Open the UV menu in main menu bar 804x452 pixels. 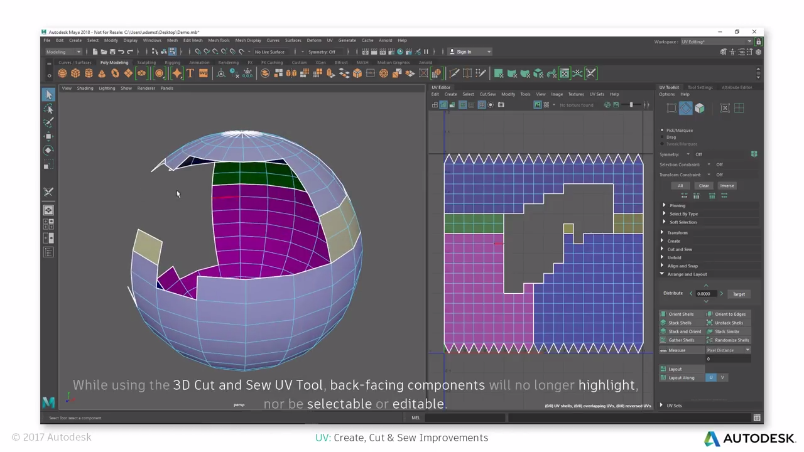pos(329,40)
